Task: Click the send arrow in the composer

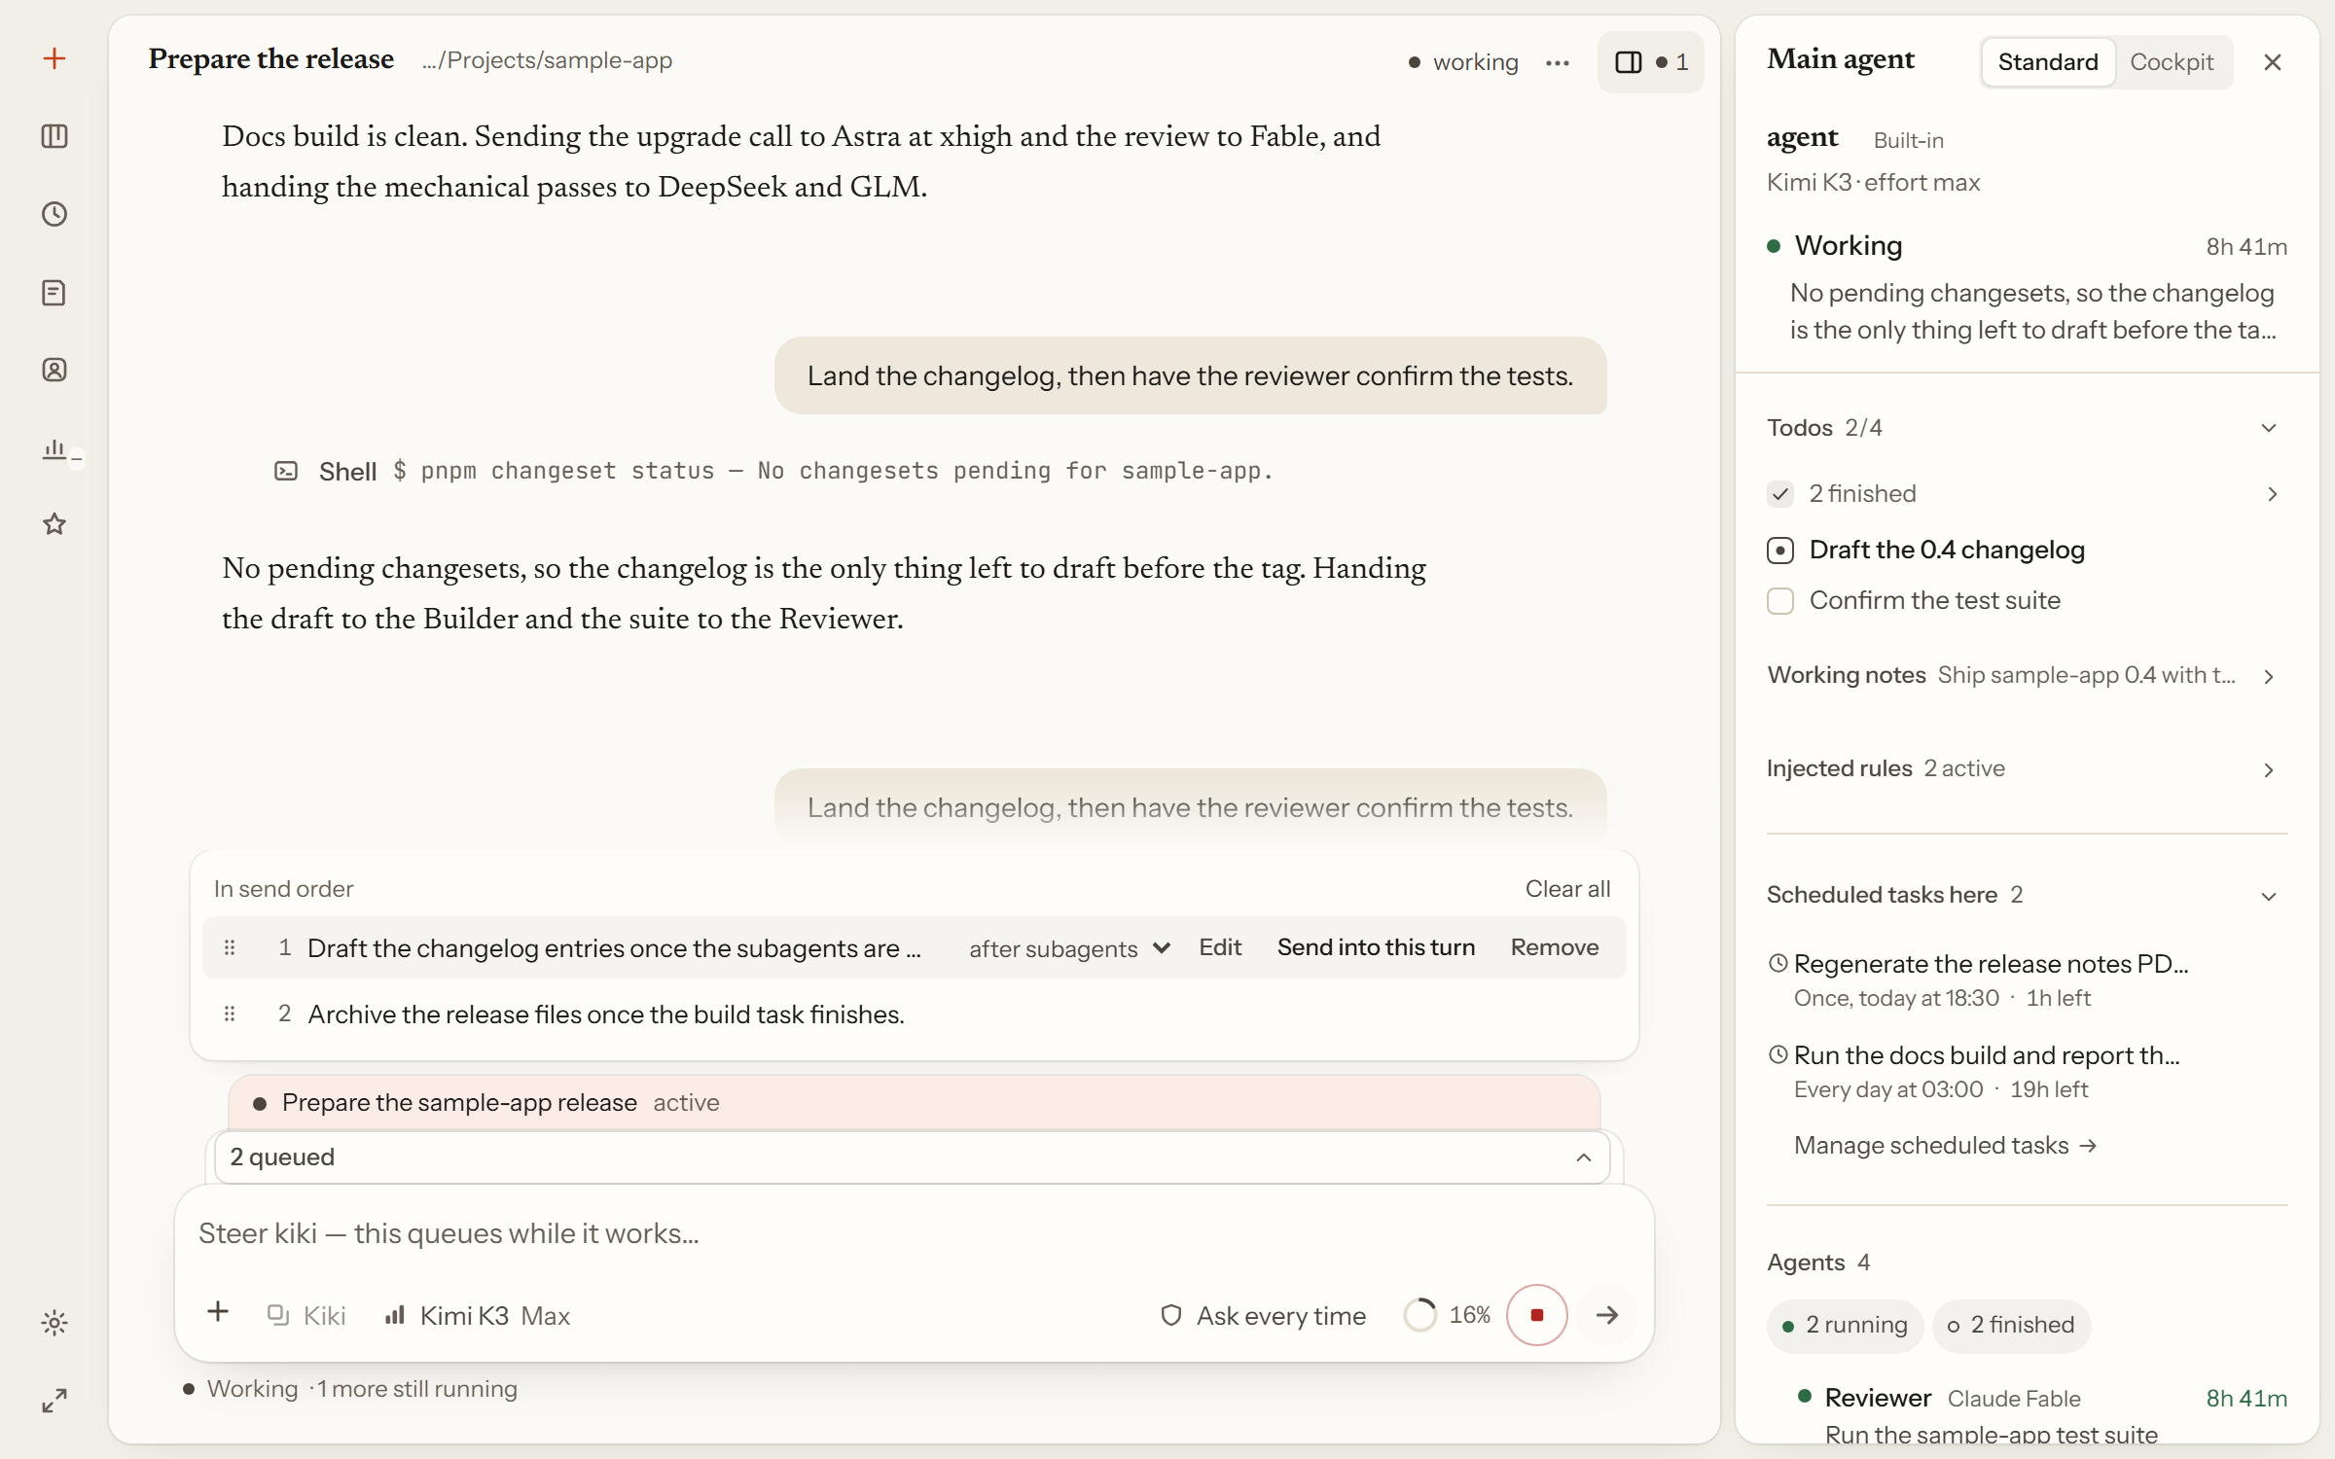Action: (1607, 1315)
